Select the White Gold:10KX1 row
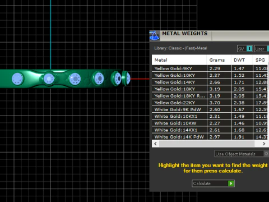This screenshot has height=202, width=269. coord(210,116)
